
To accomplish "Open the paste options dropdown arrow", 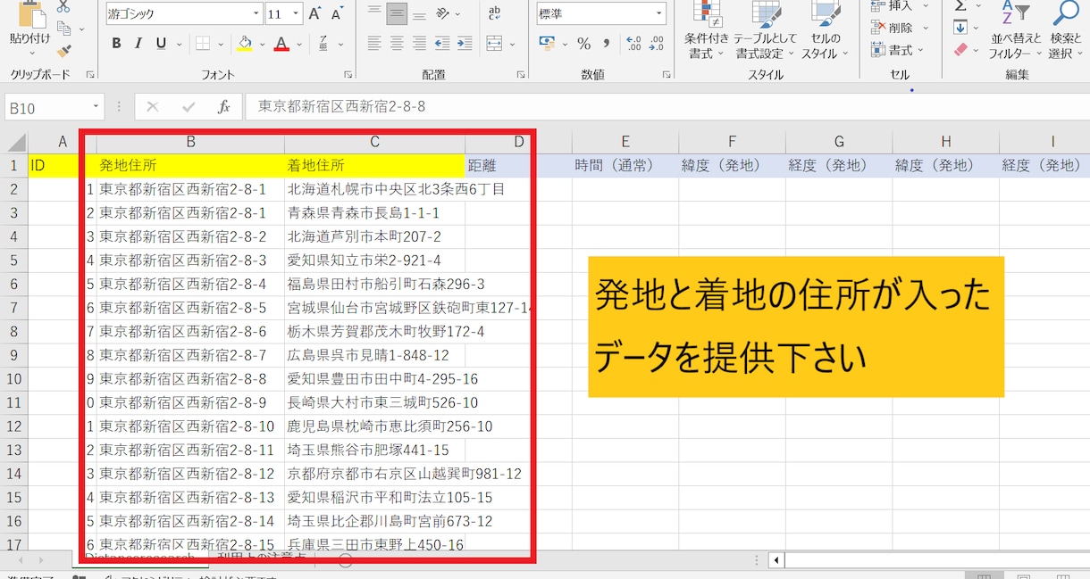I will coord(30,54).
